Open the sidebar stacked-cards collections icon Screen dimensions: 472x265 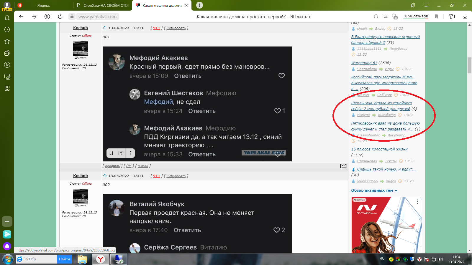coord(7,53)
